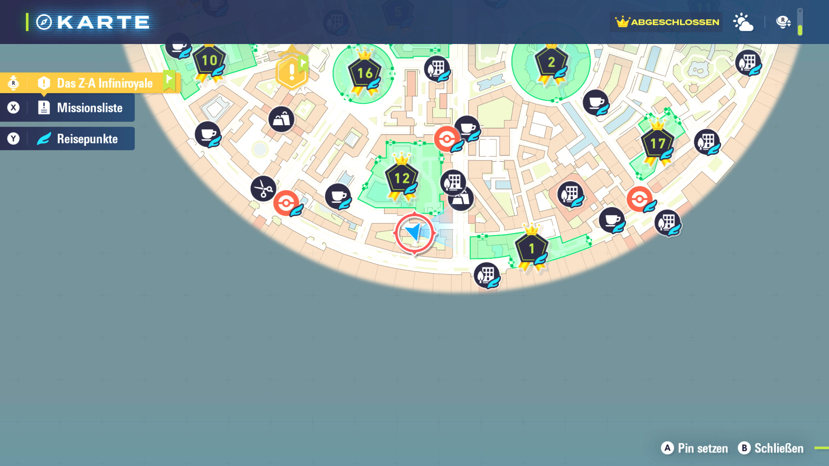The image size is (829, 466).
Task: Select wild zone 10 badge
Action: point(209,60)
